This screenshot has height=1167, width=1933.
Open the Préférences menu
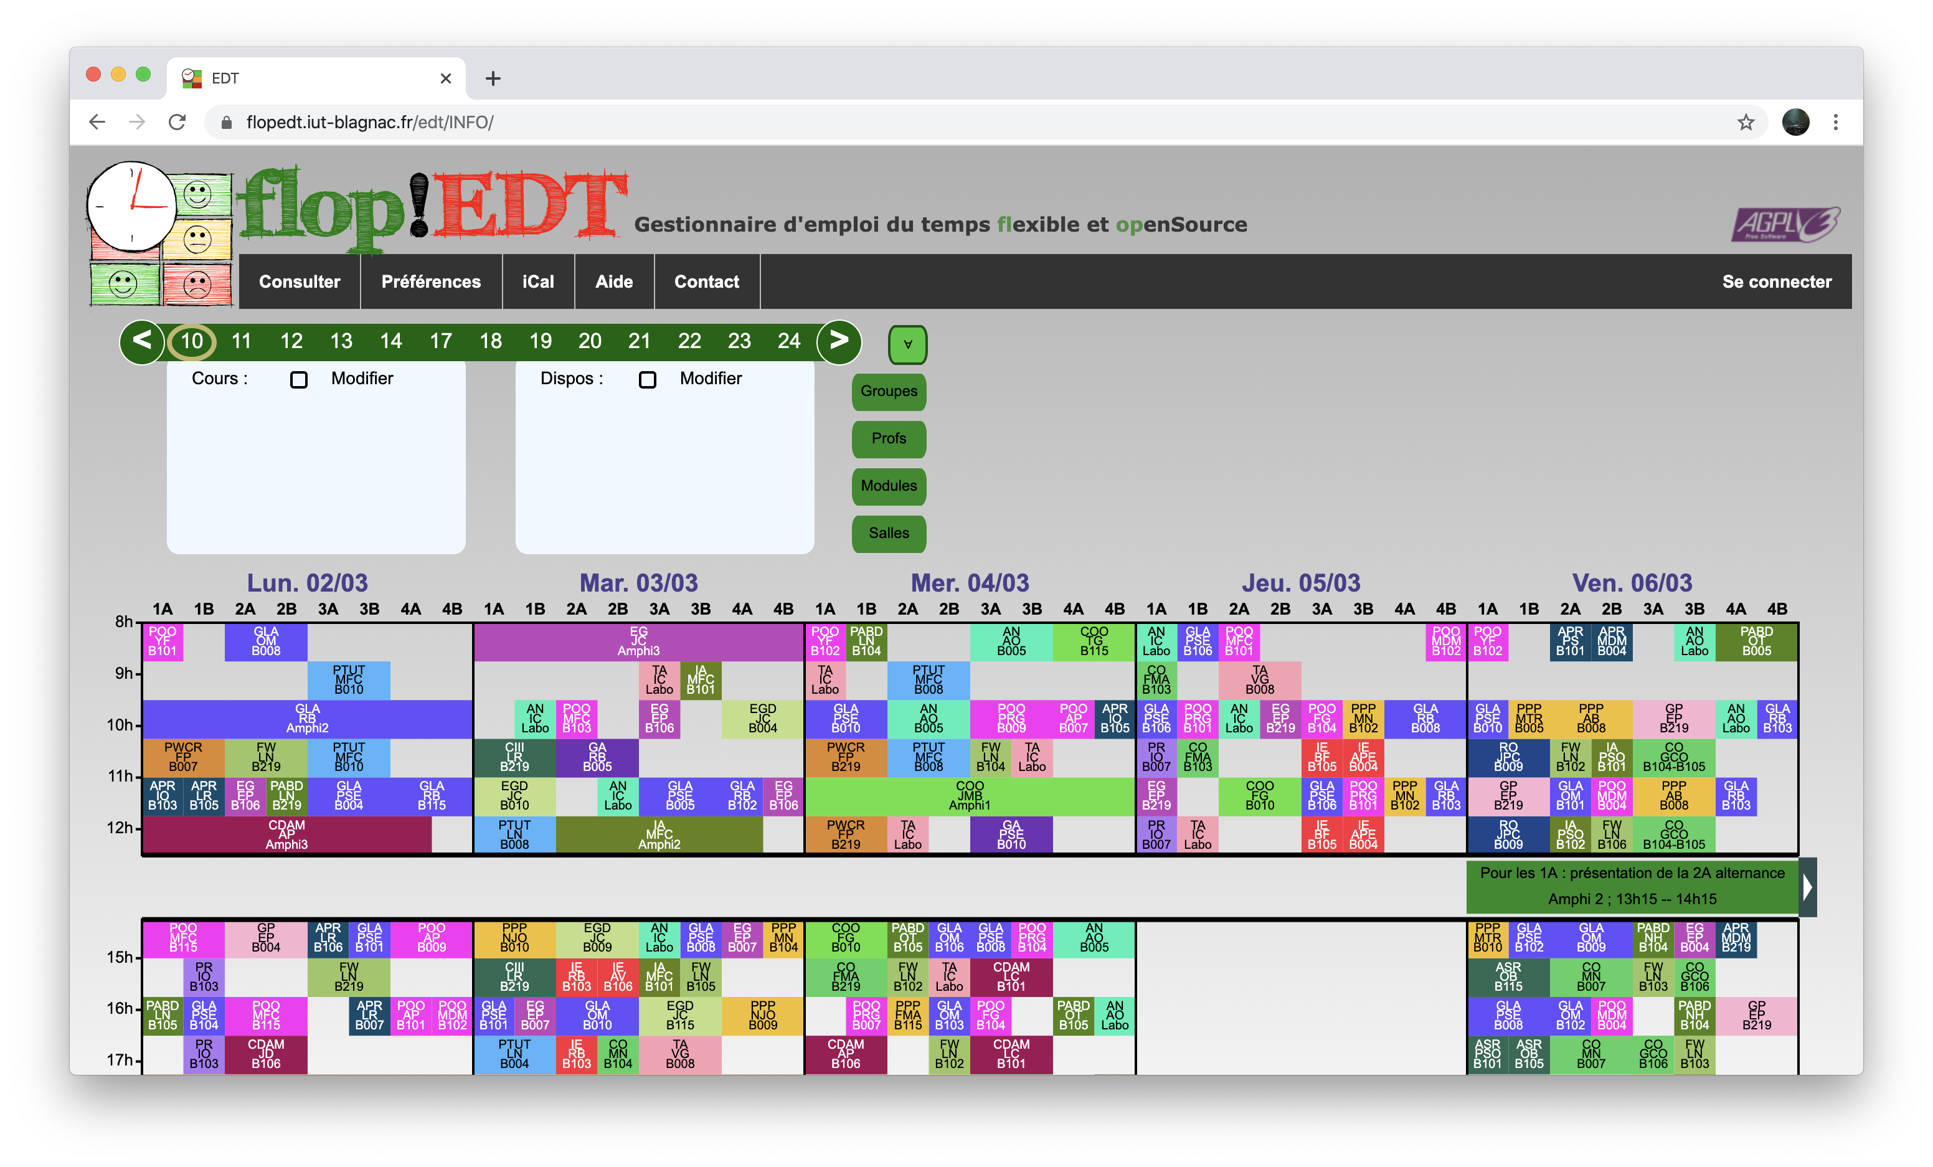[x=431, y=281]
